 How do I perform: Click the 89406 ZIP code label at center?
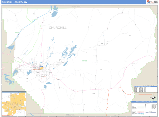[85, 61]
